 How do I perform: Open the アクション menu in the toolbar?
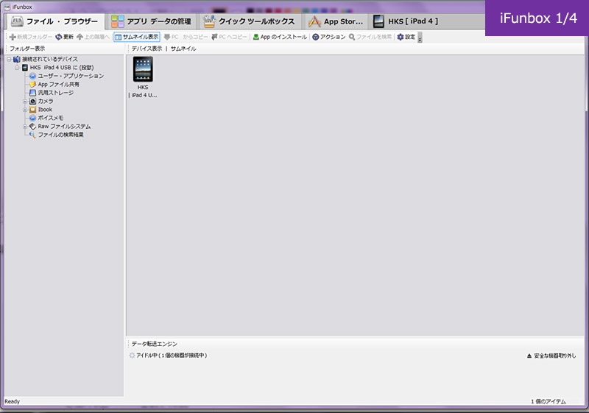(x=329, y=37)
